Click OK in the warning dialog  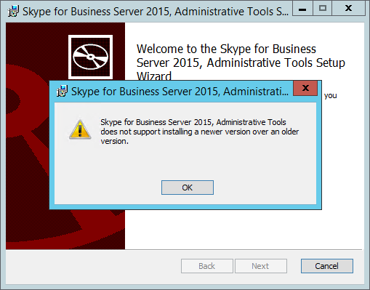click(x=188, y=188)
